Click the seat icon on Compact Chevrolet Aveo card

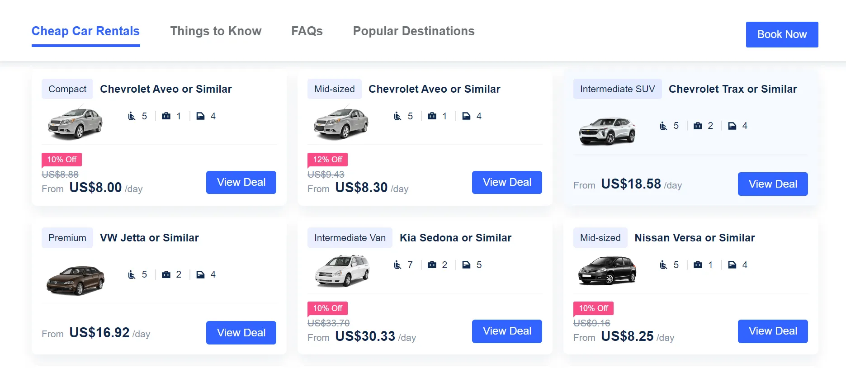pyautogui.click(x=132, y=116)
